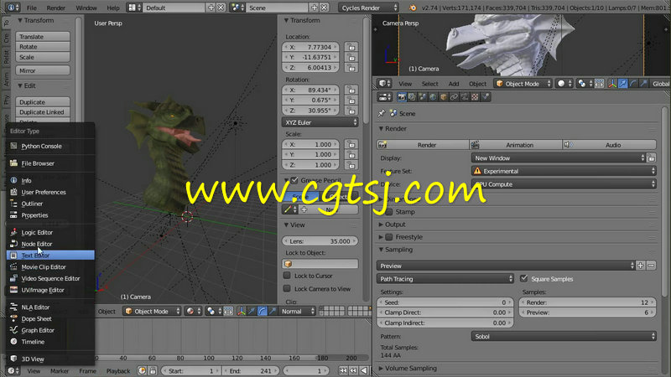This screenshot has width=671, height=377.
Task: Jump to timeline start frame
Action: point(343,370)
